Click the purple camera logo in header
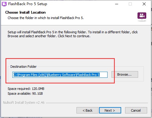Viewport: 152px width, 118px height. (x=142, y=16)
